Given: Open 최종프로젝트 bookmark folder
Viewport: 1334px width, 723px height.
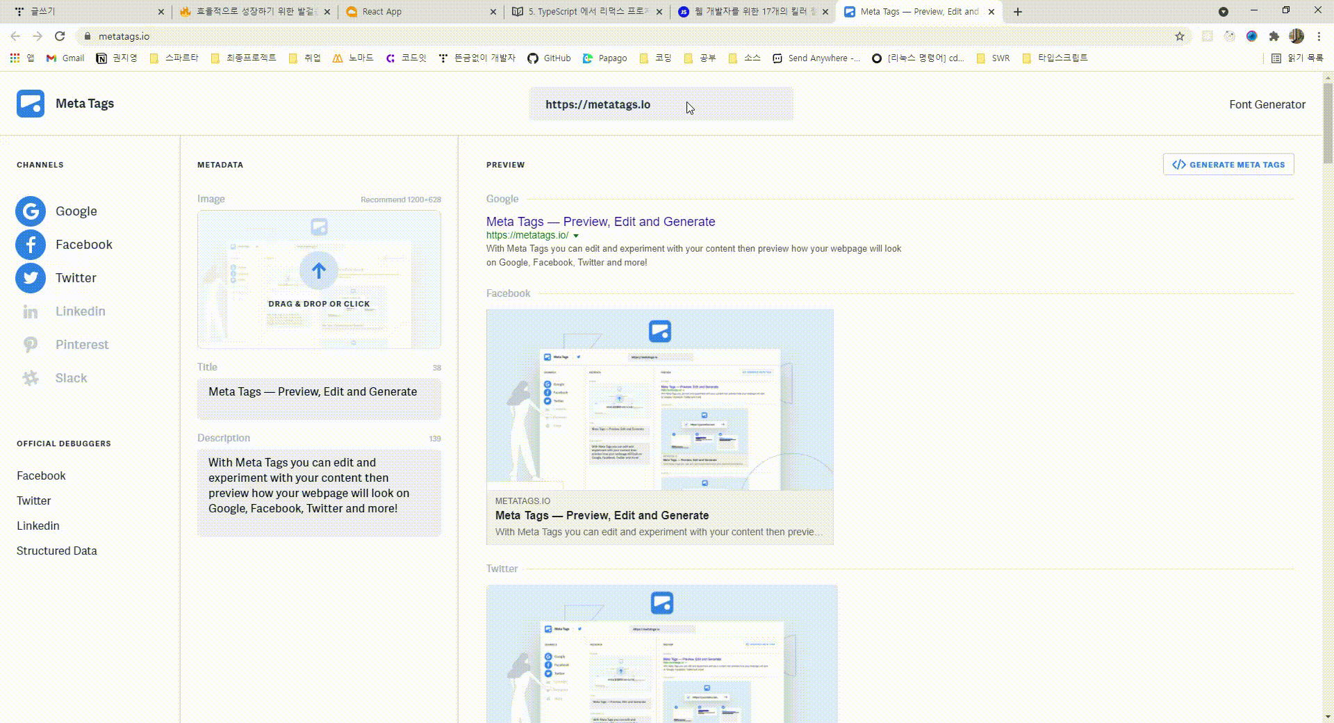Looking at the screenshot, I should pos(243,58).
